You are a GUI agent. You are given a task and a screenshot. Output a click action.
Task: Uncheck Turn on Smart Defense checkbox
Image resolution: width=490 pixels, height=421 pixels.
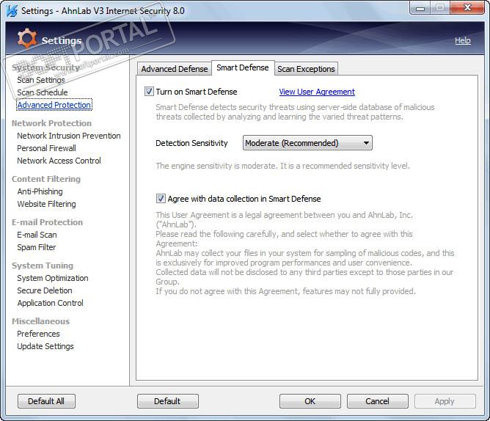coord(149,92)
